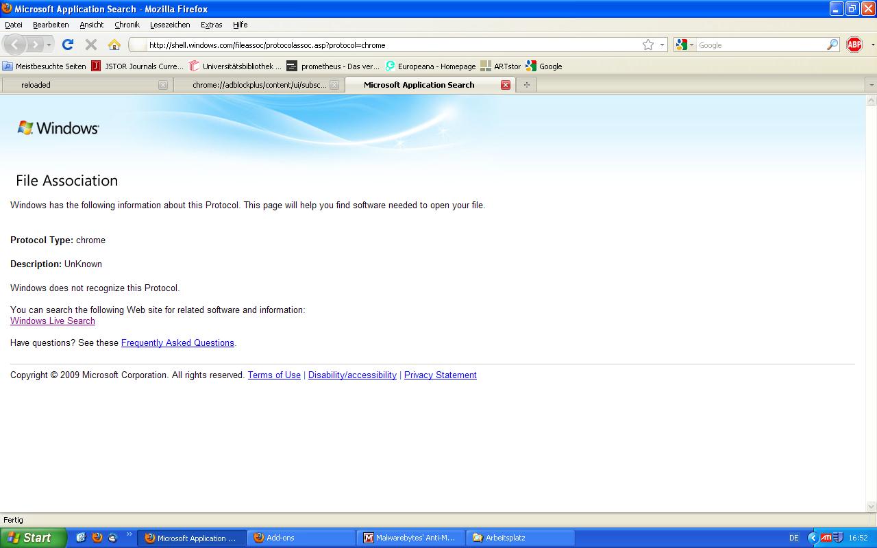Open the Ansicht menu
877x548 pixels.
pos(91,25)
